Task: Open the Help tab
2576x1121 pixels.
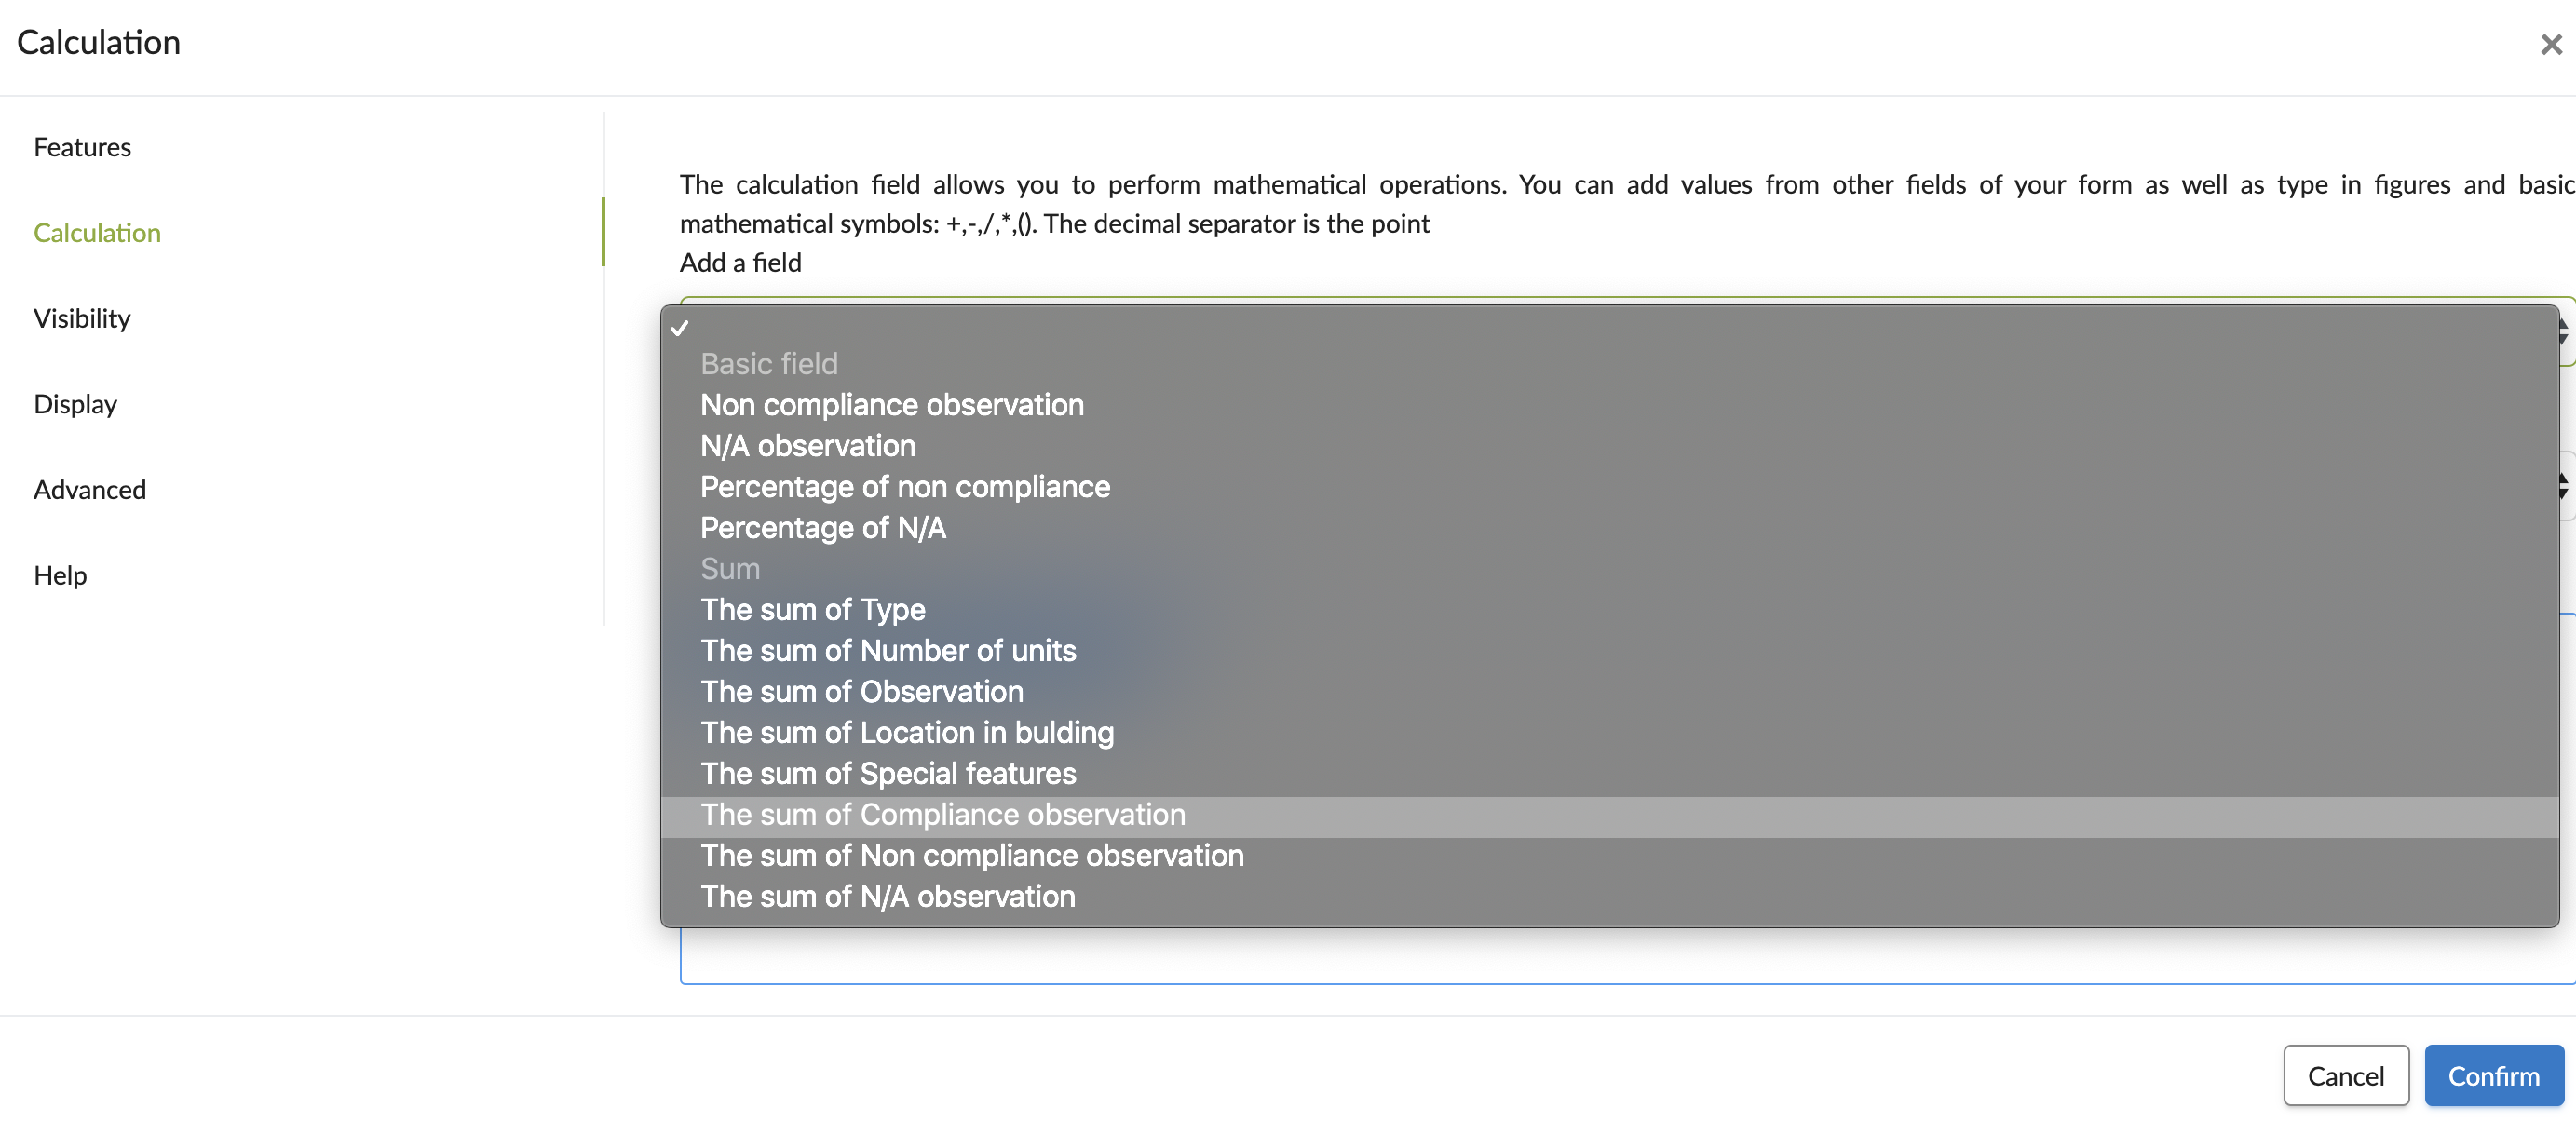Action: click(x=60, y=575)
